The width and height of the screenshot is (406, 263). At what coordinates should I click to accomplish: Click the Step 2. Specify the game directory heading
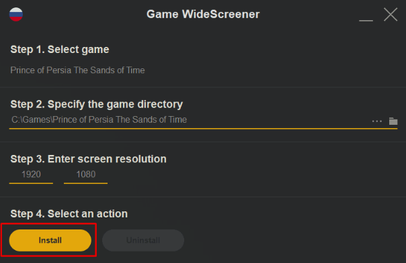pos(97,105)
